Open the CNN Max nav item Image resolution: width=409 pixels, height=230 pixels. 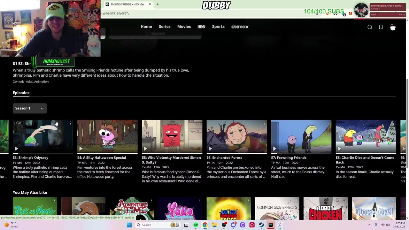[x=240, y=27]
